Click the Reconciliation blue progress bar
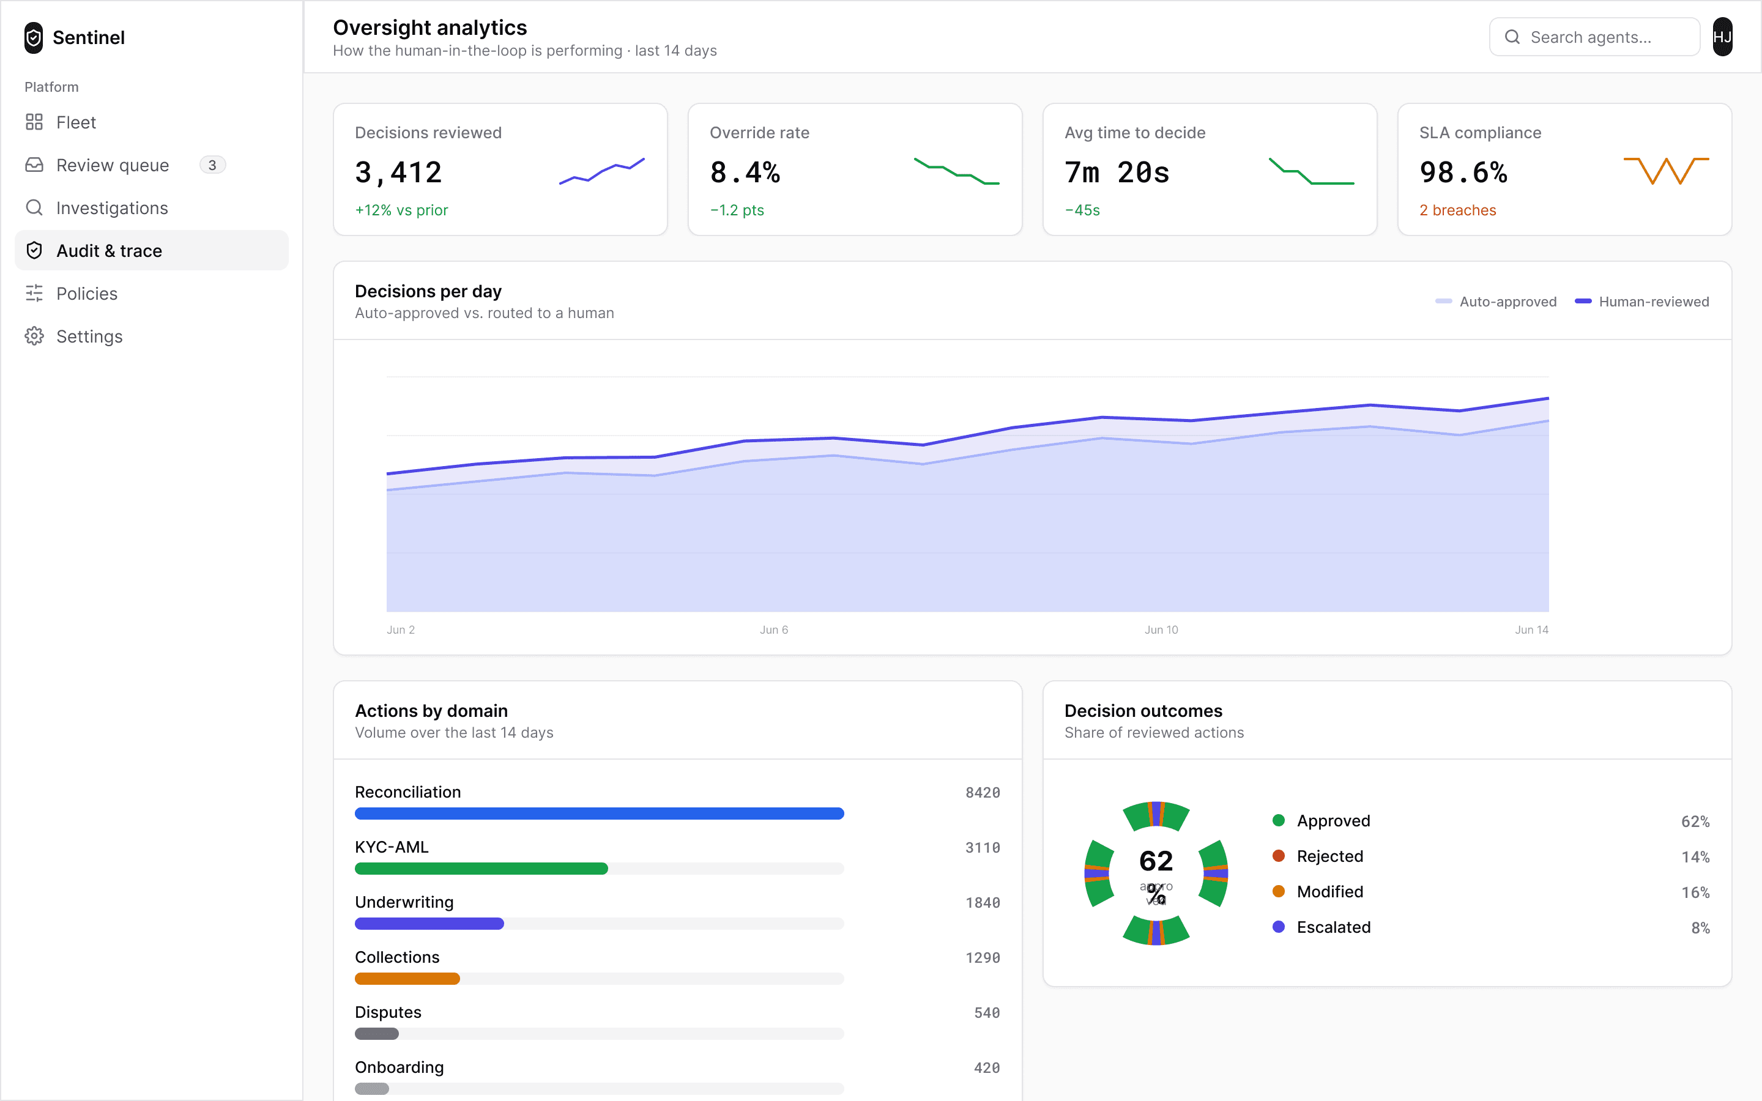This screenshot has width=1762, height=1101. [x=599, y=814]
